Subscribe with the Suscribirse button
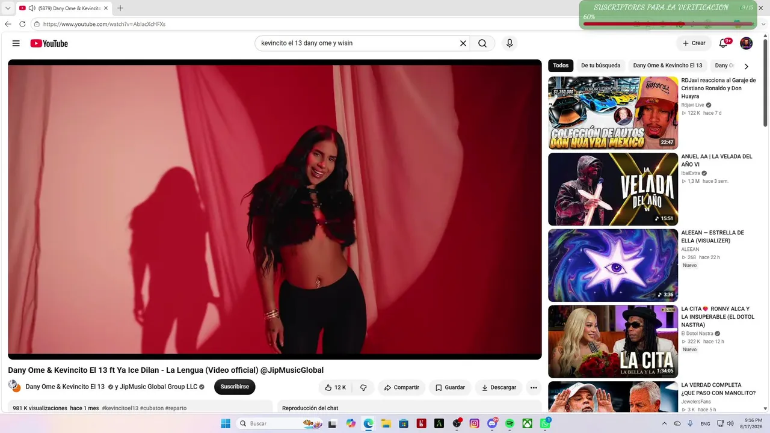 pyautogui.click(x=235, y=387)
